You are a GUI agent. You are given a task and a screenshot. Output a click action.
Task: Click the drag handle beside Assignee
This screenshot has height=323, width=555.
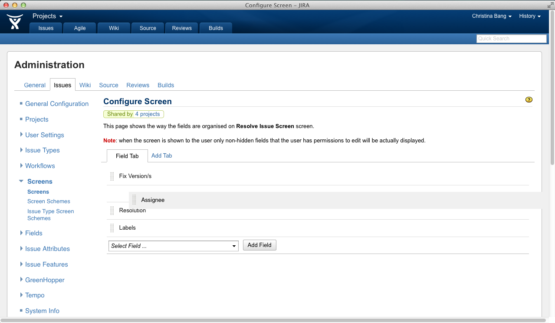[x=134, y=200]
